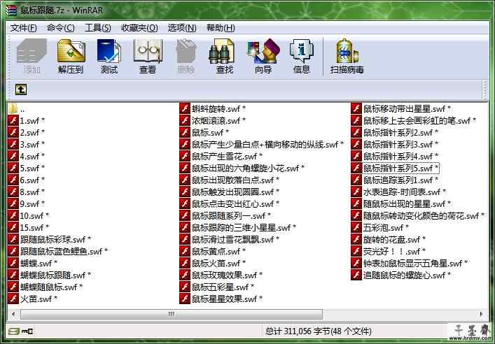Click the Flash icon of 追随鼠标的螺旋心.swf
495x344 pixels.
point(356,275)
